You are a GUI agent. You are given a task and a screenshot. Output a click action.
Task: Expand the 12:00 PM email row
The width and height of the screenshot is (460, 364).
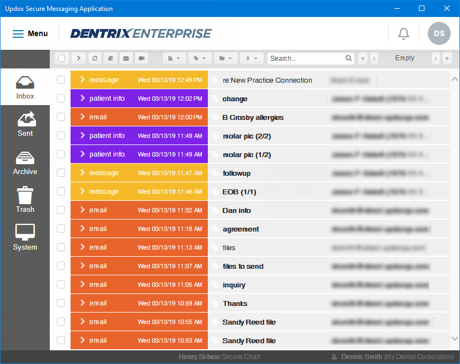tap(83, 117)
